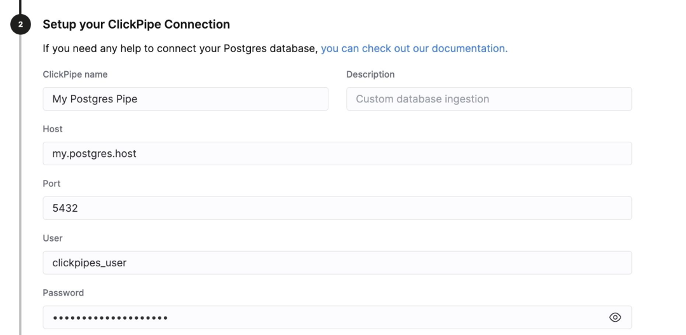This screenshot has width=686, height=335.
Task: Select the Host input containing my.postgres.host
Action: click(337, 154)
